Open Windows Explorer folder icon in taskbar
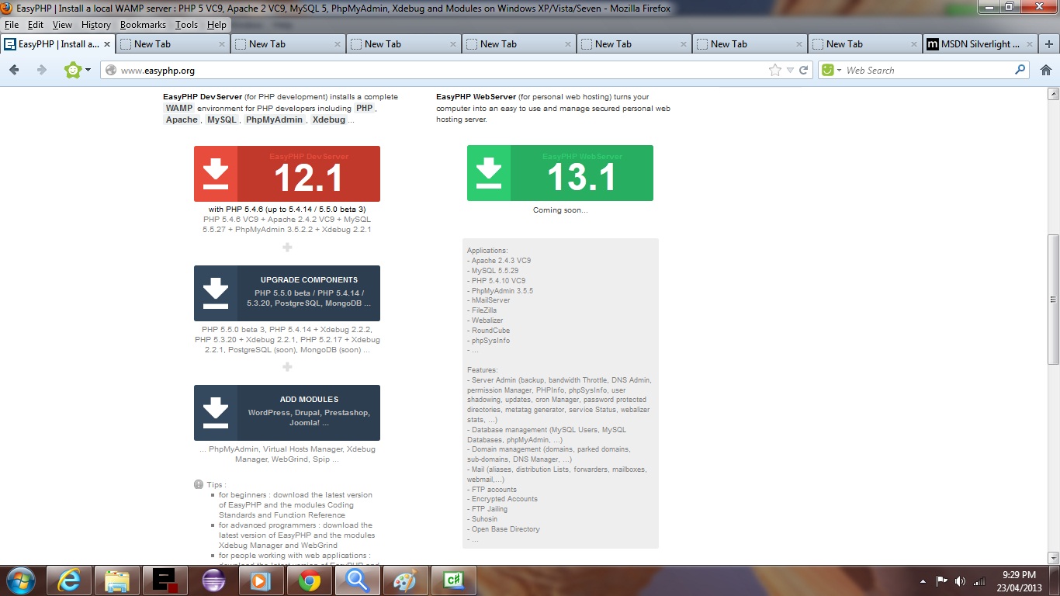The width and height of the screenshot is (1060, 596). (x=117, y=580)
